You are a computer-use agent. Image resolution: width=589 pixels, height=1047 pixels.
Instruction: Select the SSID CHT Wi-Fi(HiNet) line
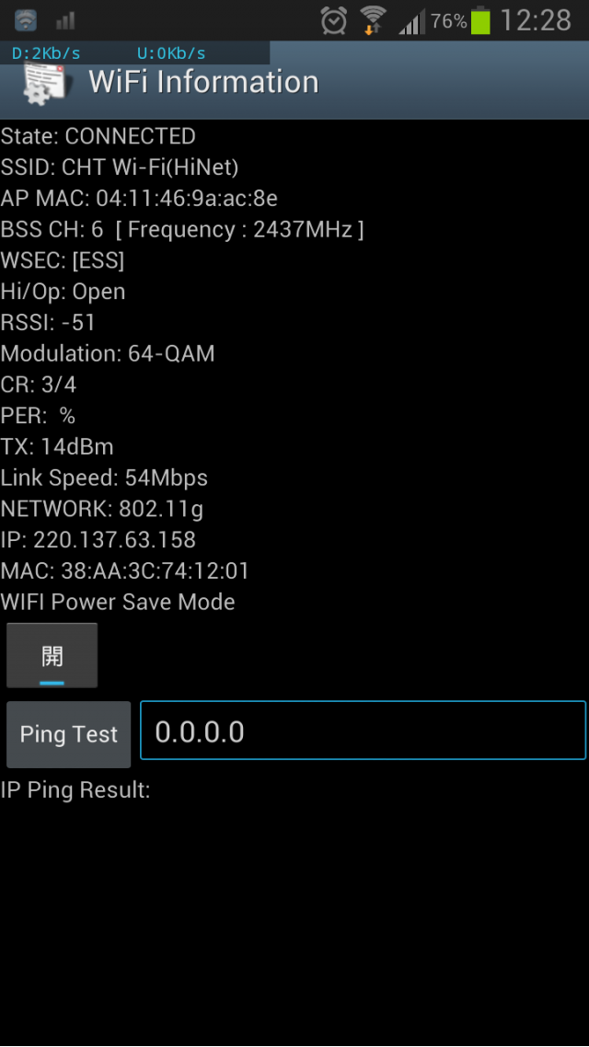[x=120, y=167]
